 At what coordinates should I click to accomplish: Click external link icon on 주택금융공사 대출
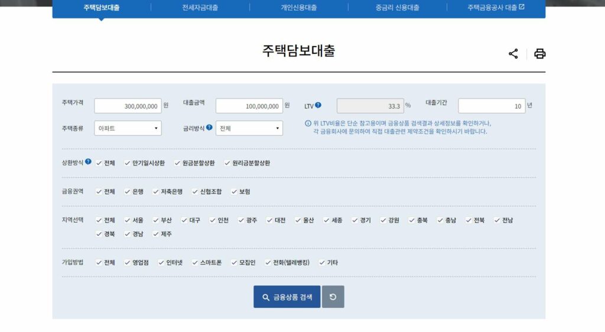click(x=522, y=7)
